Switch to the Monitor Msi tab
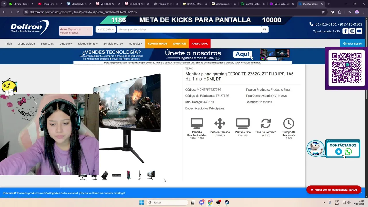368x207 pixels. click(79, 4)
